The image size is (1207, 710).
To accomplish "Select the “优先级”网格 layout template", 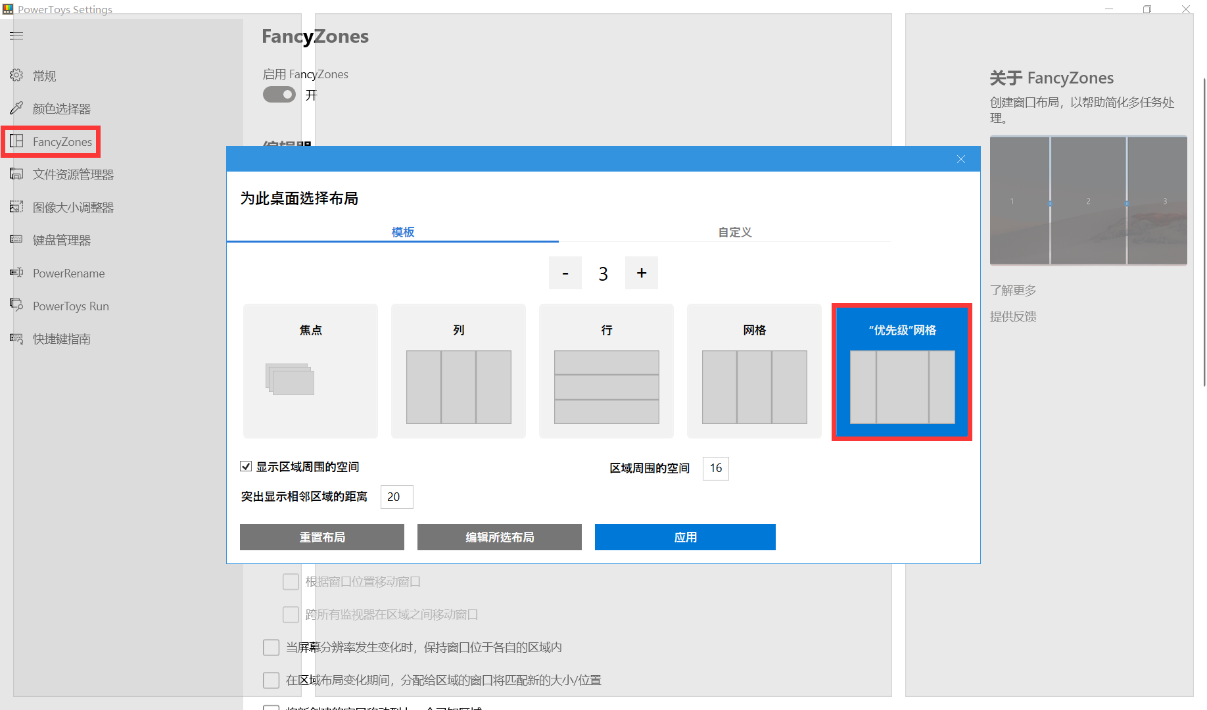I will 902,371.
